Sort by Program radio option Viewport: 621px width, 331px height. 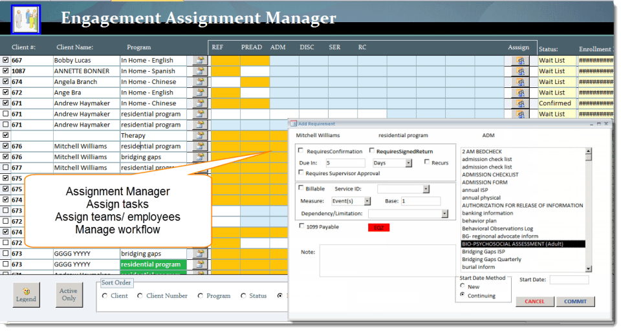tap(200, 295)
